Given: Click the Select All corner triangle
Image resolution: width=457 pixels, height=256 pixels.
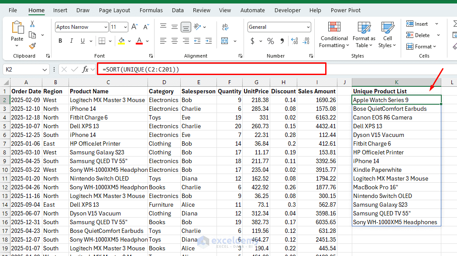Looking at the screenshot, I should coord(5,82).
